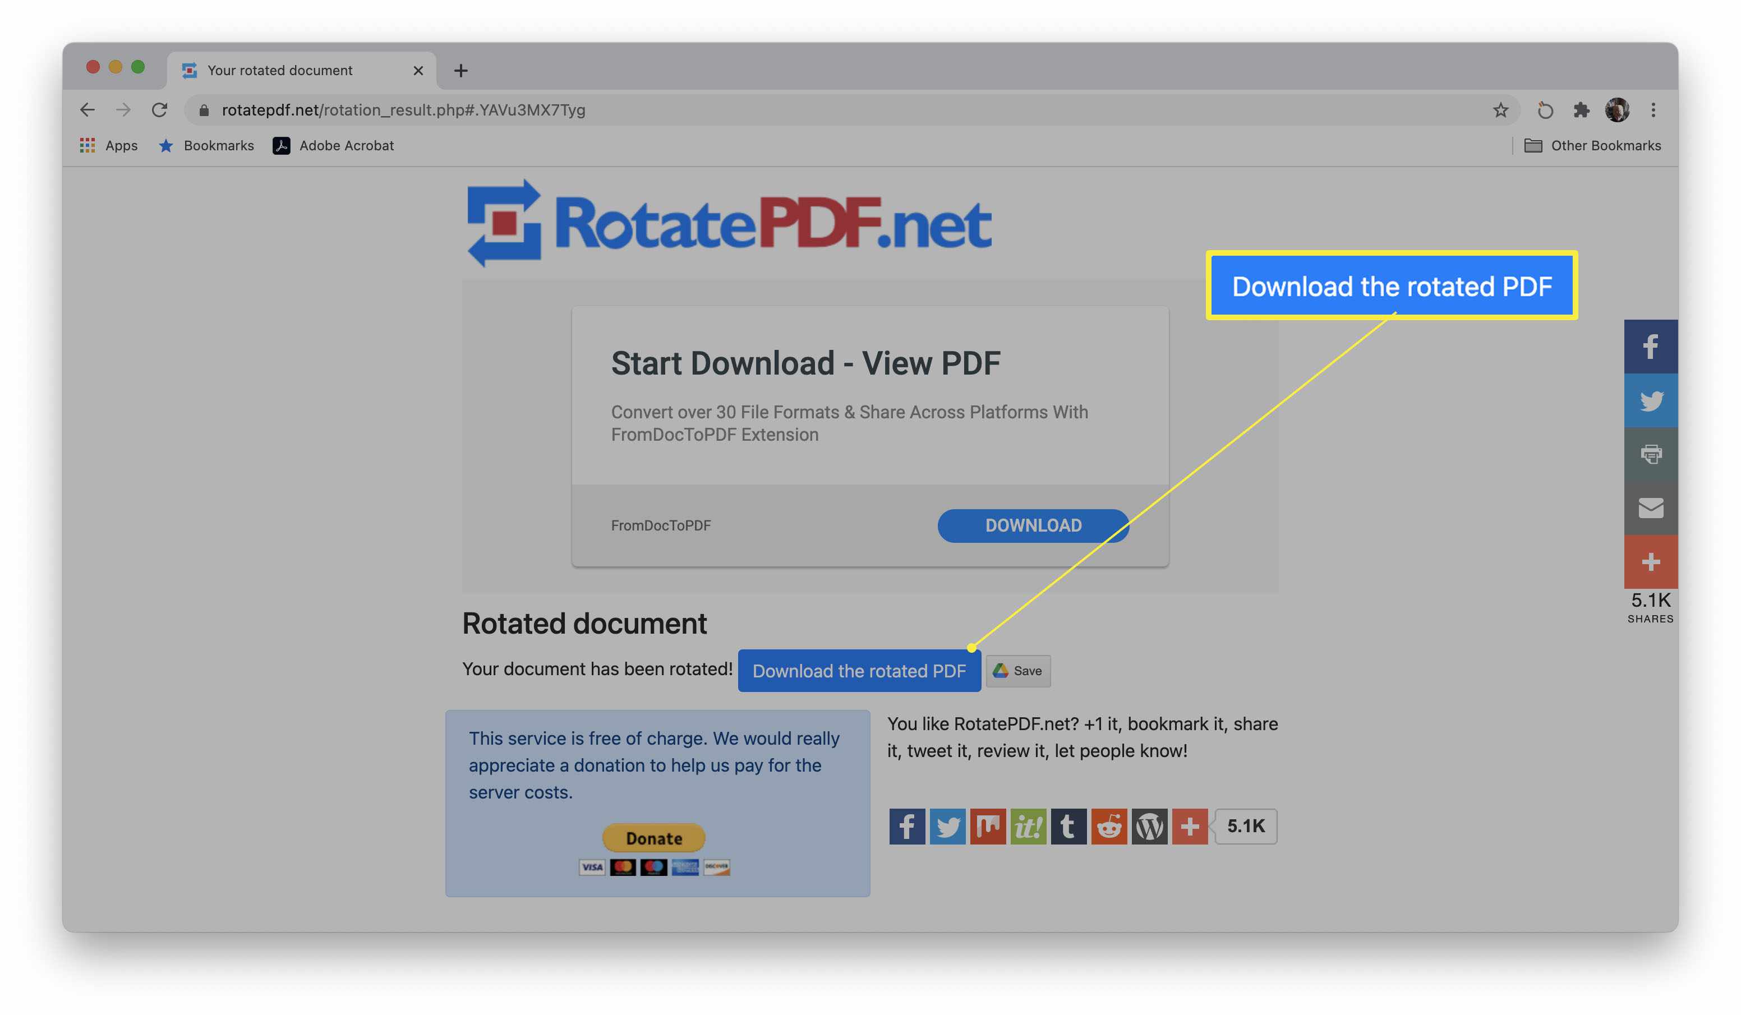Share via Tumblr icon in share row
Image resolution: width=1741 pixels, height=1015 pixels.
pyautogui.click(x=1069, y=827)
